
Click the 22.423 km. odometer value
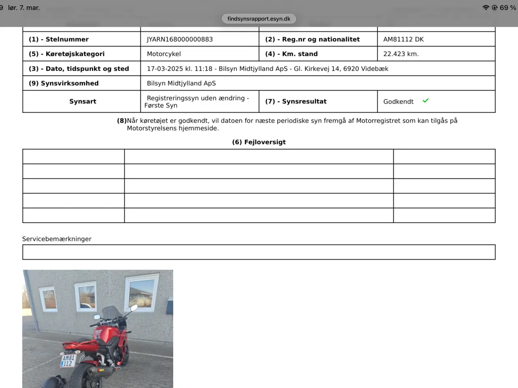pos(401,54)
